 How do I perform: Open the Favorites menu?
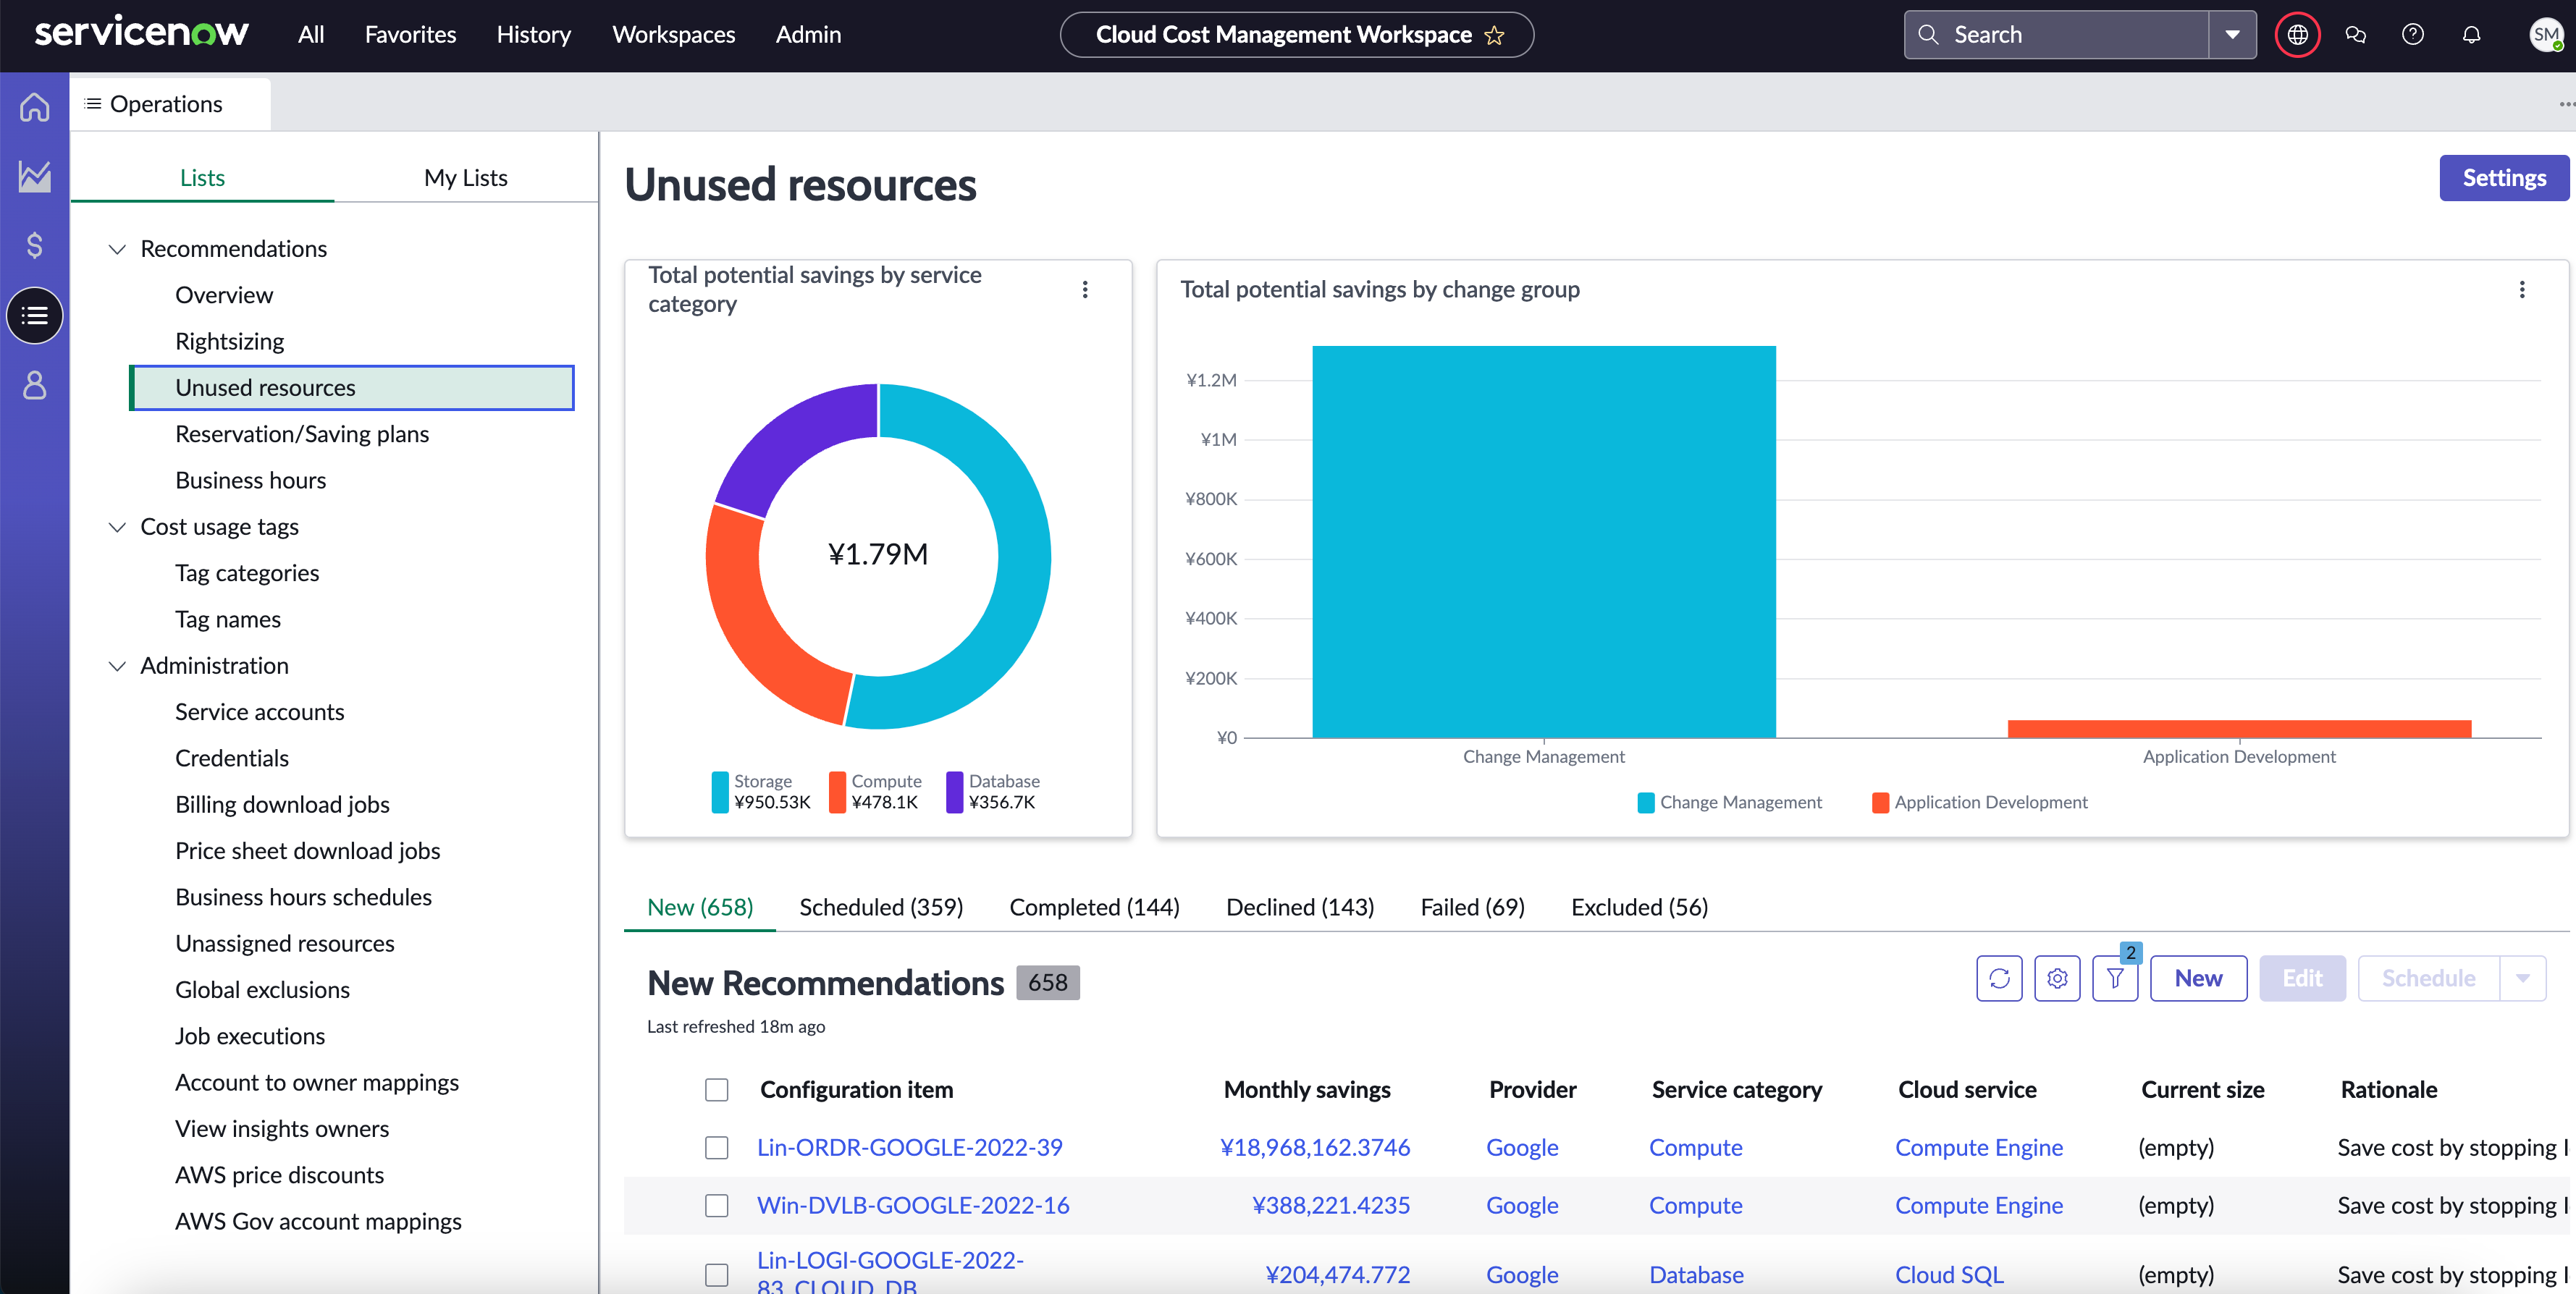point(410,35)
